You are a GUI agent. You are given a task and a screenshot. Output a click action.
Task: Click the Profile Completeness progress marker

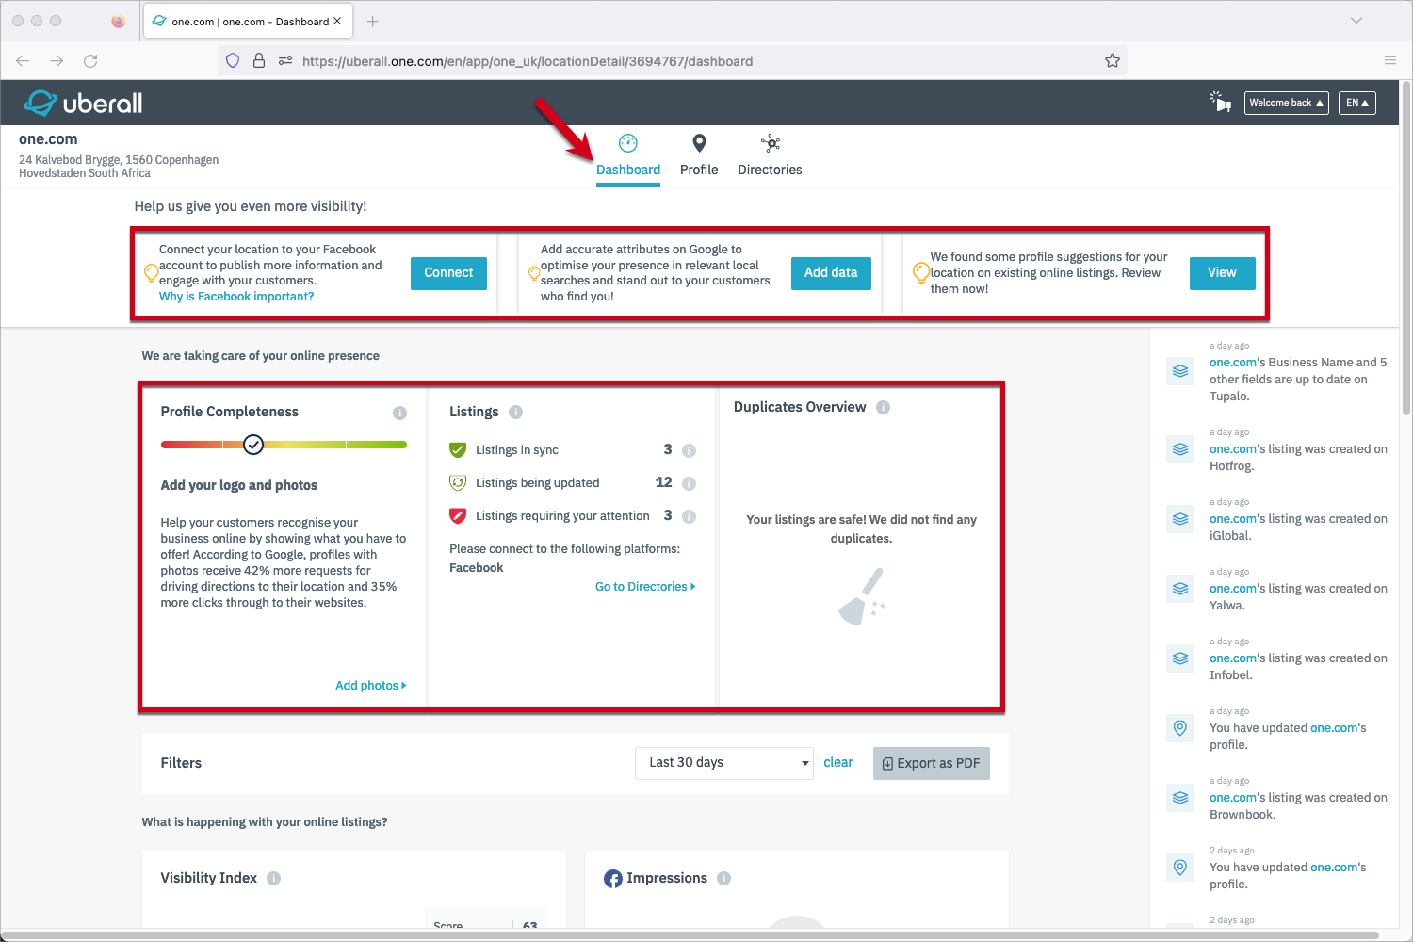pyautogui.click(x=253, y=445)
